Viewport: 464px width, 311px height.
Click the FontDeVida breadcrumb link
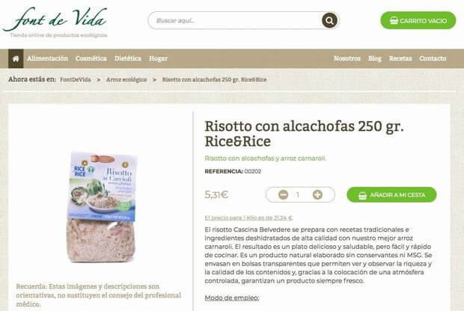(76, 79)
